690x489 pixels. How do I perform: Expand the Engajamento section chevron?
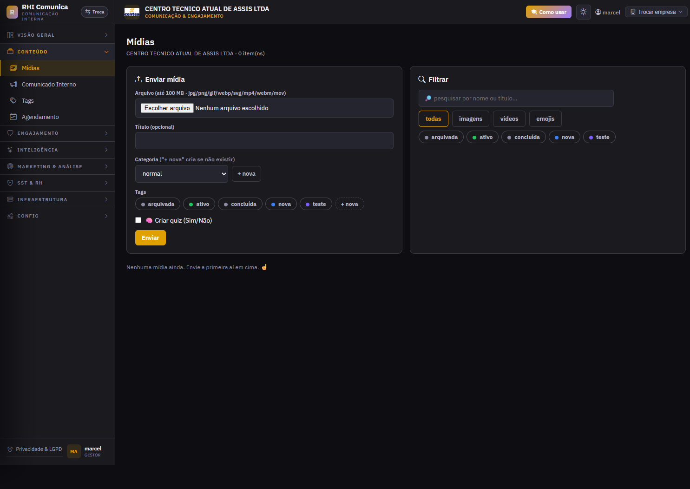pos(106,133)
